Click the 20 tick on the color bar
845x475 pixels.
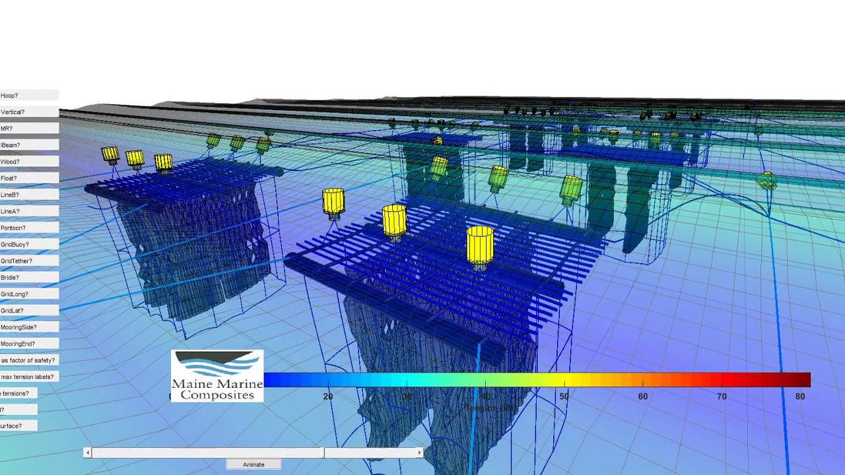(328, 396)
